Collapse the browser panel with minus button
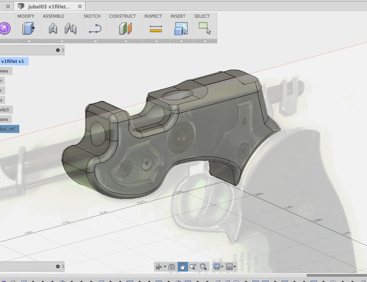 [x=58, y=50]
